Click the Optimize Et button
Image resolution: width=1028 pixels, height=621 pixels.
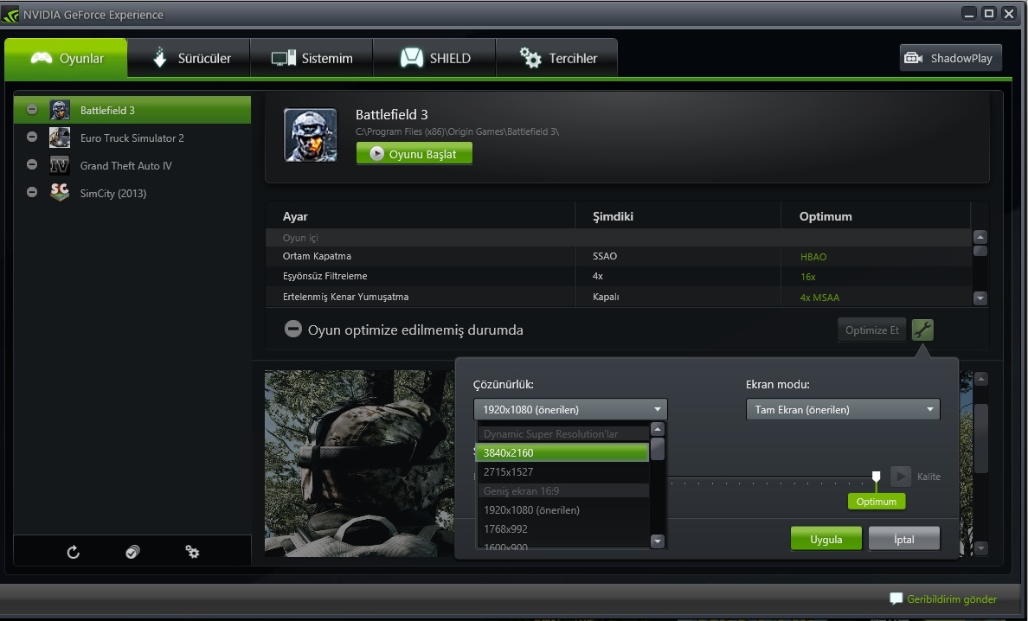click(x=872, y=330)
